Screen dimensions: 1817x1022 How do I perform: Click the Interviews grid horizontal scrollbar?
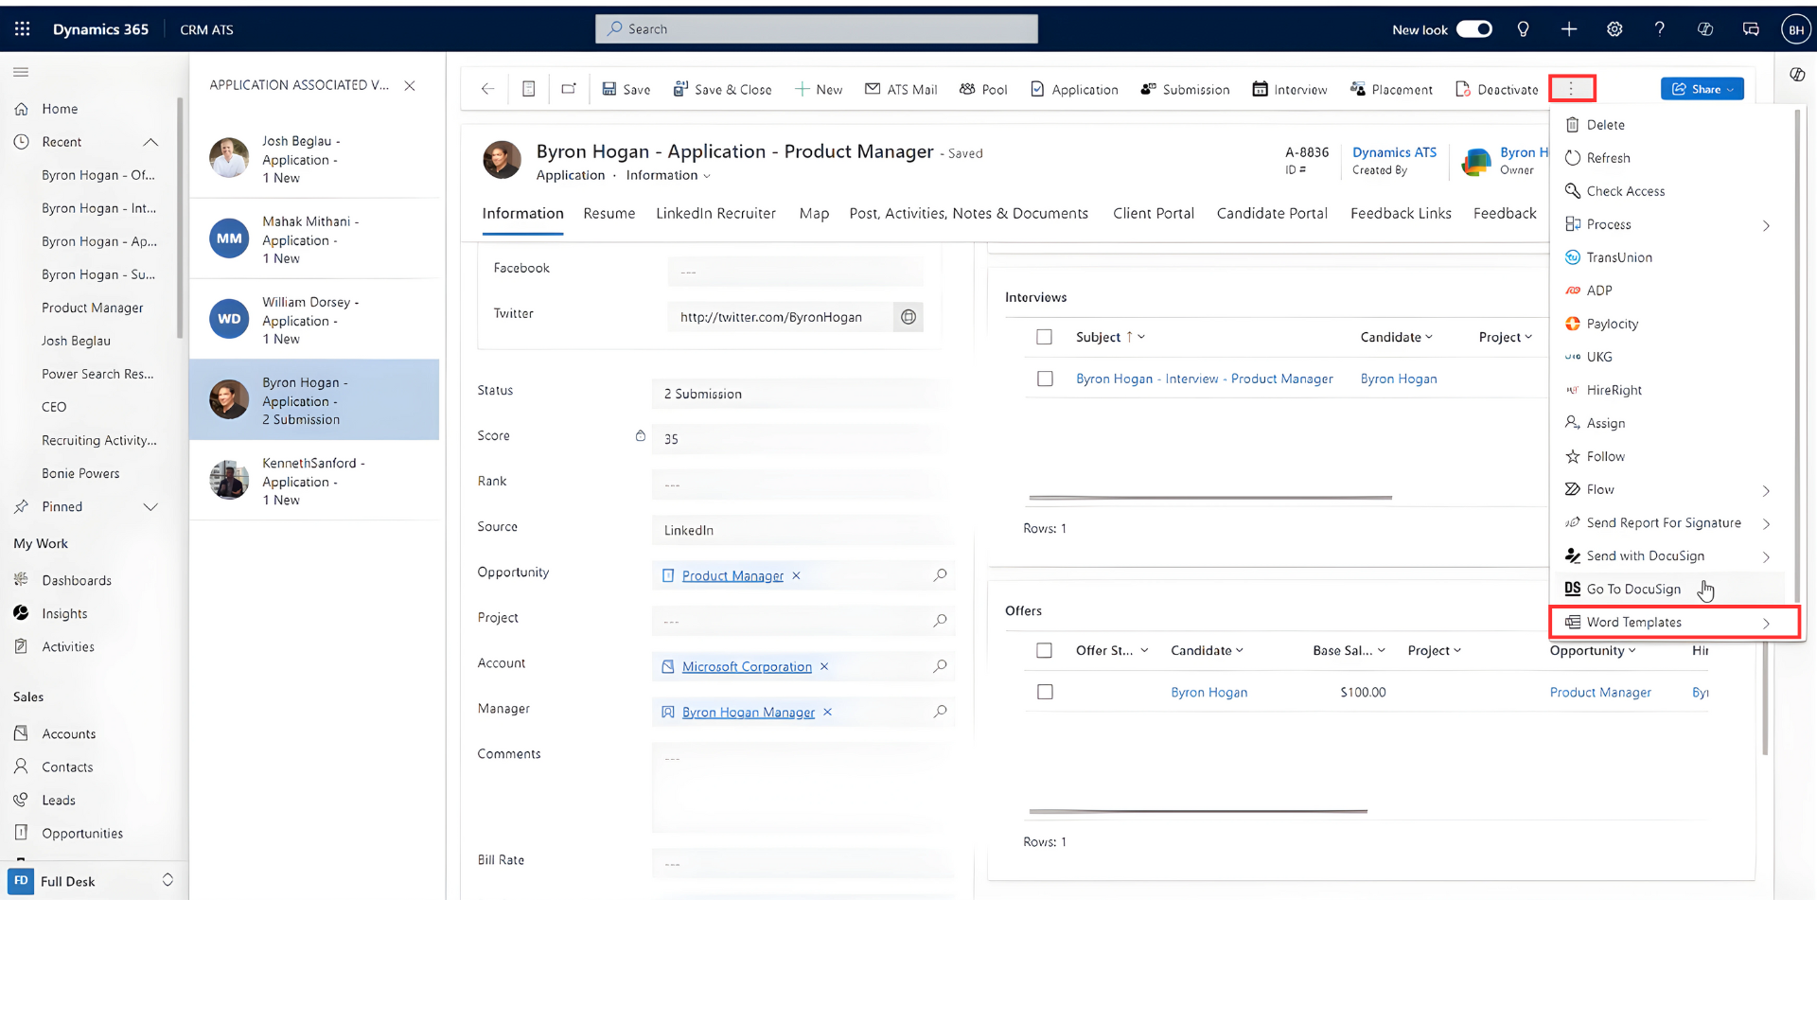coord(1210,497)
